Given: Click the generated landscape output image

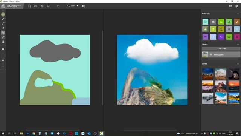Looking at the screenshot, I should (152, 70).
